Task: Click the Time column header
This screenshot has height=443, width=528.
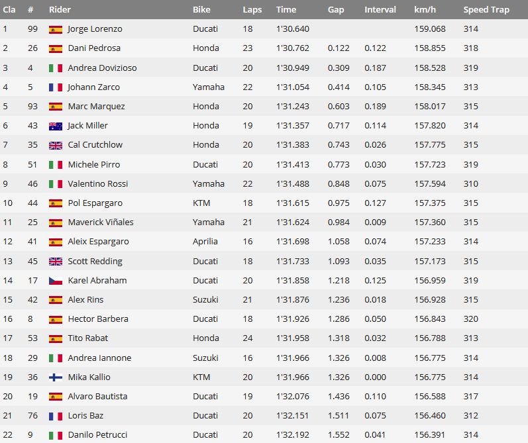Action: [286, 9]
